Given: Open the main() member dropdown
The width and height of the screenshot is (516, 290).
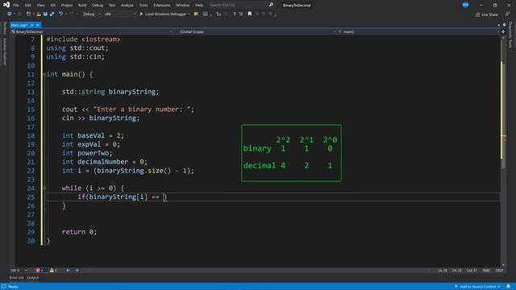Looking at the screenshot, I should (418, 32).
